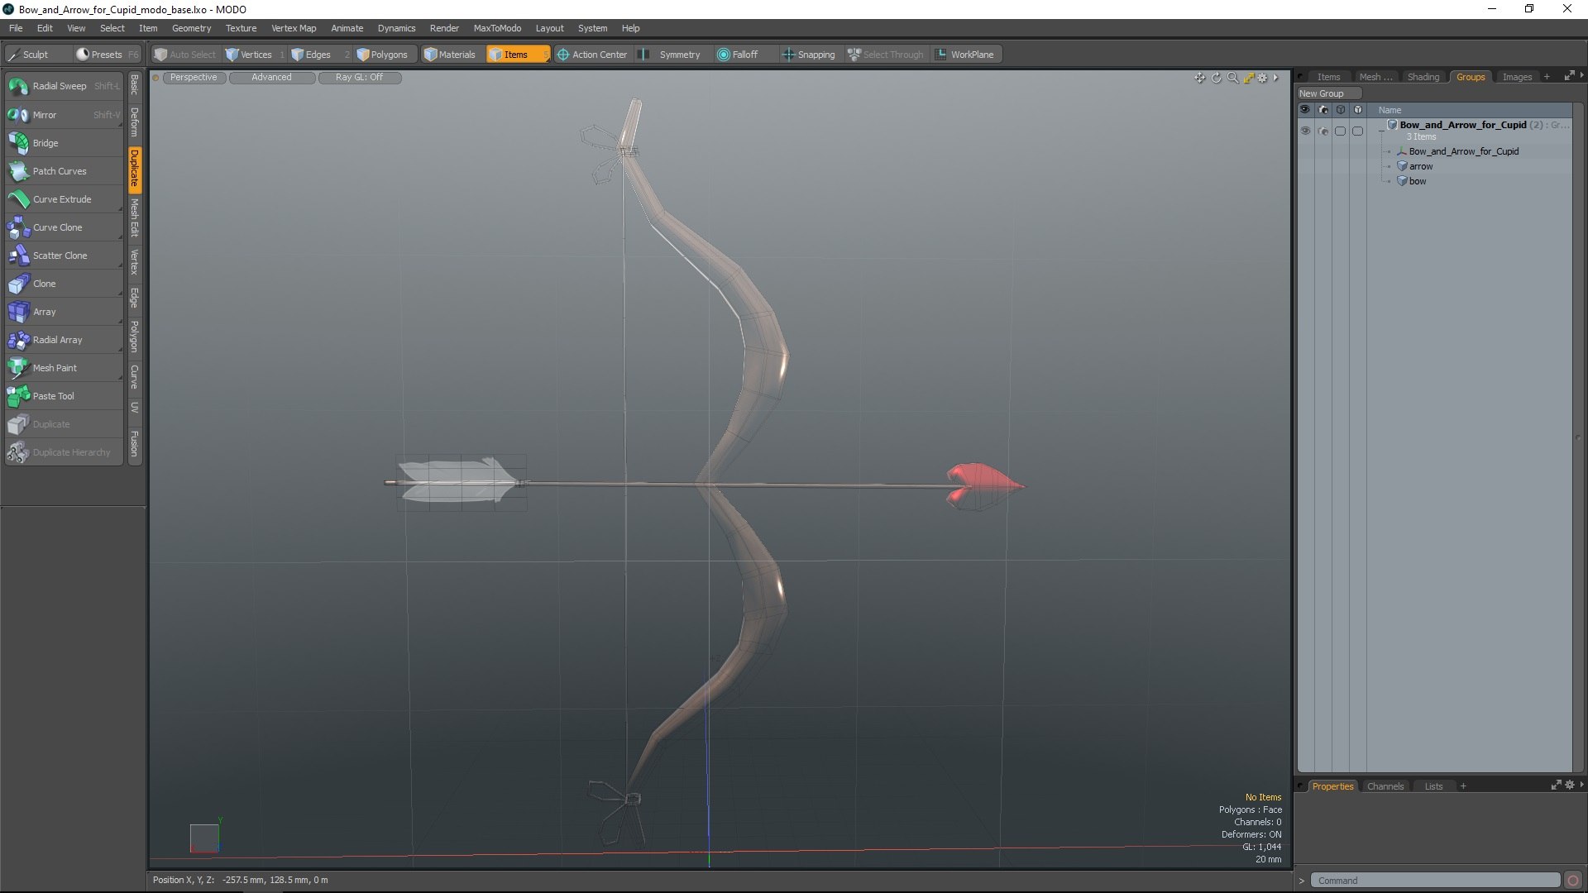This screenshot has width=1588, height=893.
Task: Toggle render camera for Bow_and_Arrow_for_Cupid group
Action: [1323, 131]
